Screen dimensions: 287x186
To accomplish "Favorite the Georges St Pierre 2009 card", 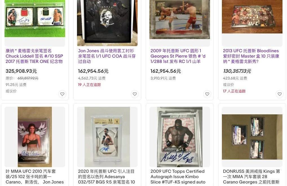I will [x=207, y=94].
